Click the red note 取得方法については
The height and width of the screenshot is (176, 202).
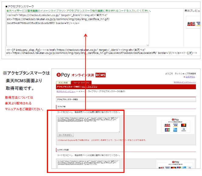tap(19, 97)
